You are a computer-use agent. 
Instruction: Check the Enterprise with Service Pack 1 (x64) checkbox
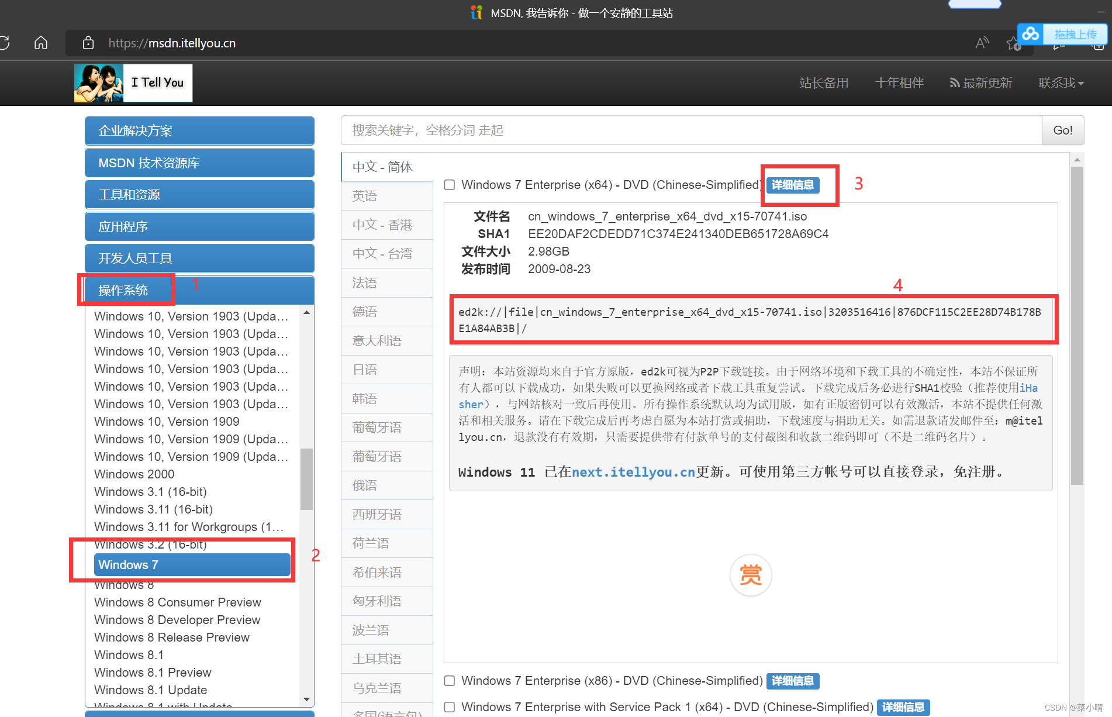pyautogui.click(x=450, y=707)
